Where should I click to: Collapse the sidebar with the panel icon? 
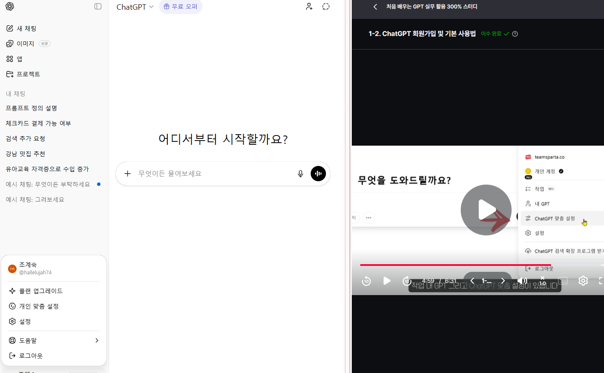98,6
